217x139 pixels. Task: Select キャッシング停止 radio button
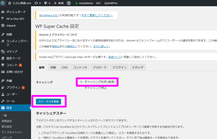tap(81, 88)
